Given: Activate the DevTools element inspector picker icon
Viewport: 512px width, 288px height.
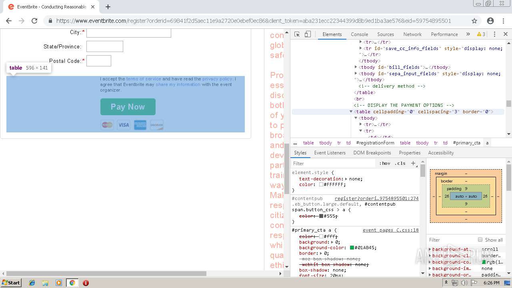Looking at the screenshot, I should [297, 34].
